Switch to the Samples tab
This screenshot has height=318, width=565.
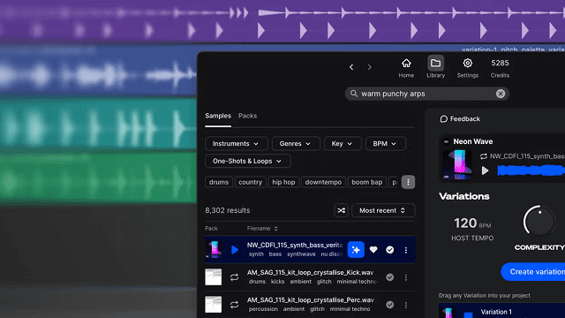pos(218,116)
